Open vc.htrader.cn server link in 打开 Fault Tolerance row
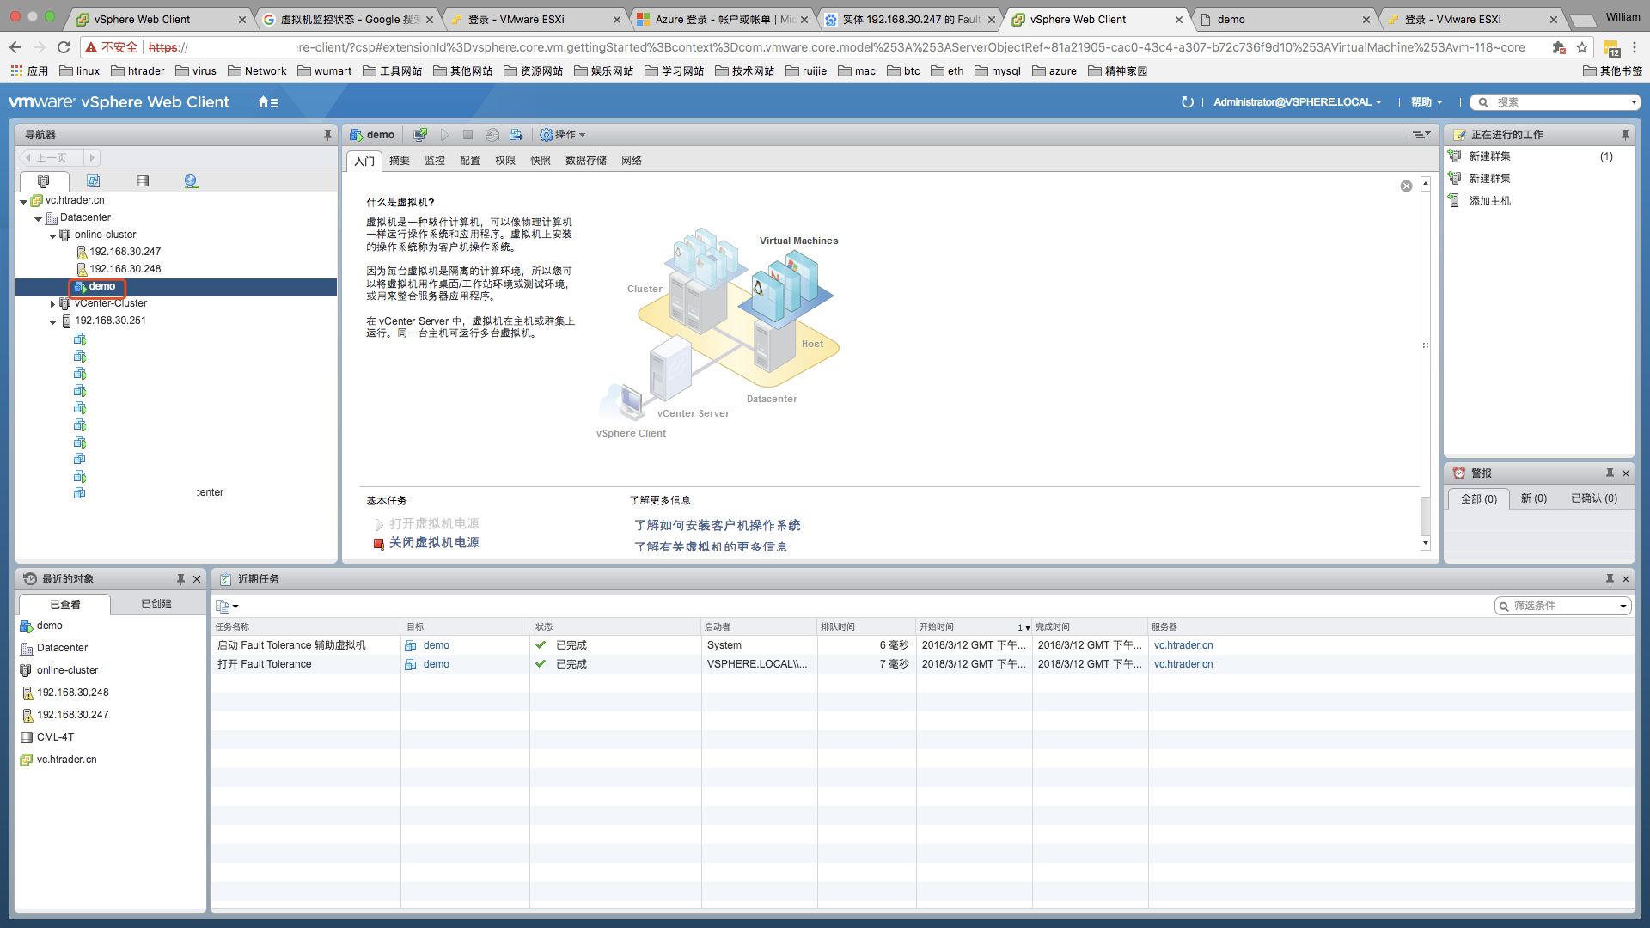 [1183, 664]
